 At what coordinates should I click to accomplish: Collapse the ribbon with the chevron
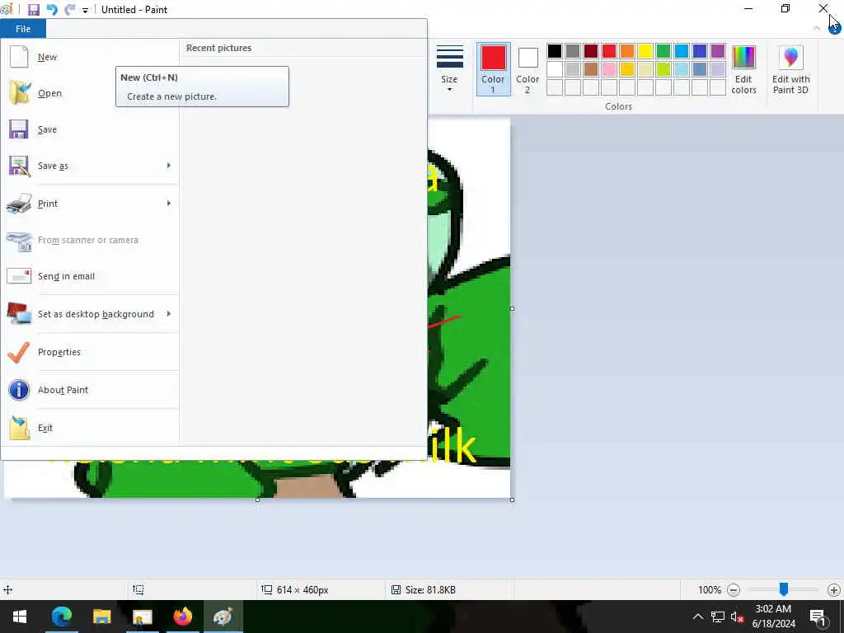[817, 27]
